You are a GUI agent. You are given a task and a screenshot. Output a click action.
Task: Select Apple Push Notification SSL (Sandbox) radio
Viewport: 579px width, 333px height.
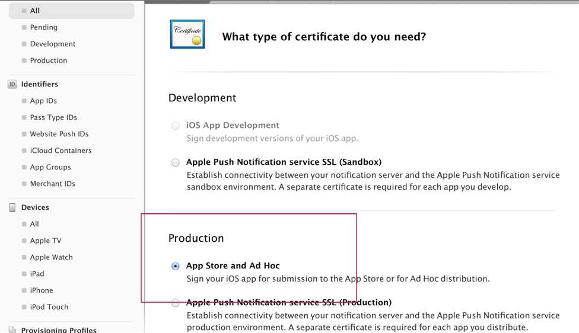click(176, 162)
